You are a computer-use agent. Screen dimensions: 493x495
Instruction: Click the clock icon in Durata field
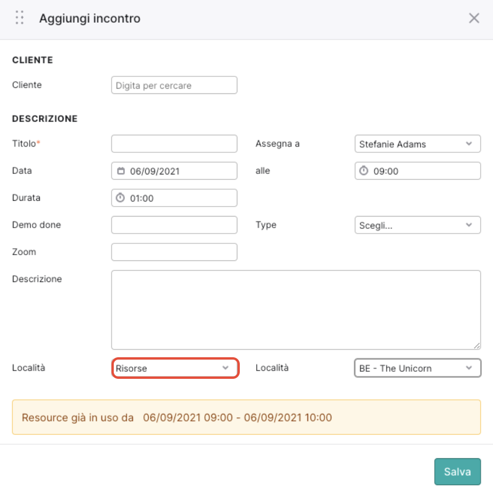[x=120, y=198]
